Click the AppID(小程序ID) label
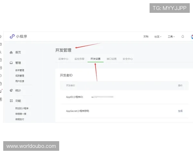The image size is (193, 154). 75,97
